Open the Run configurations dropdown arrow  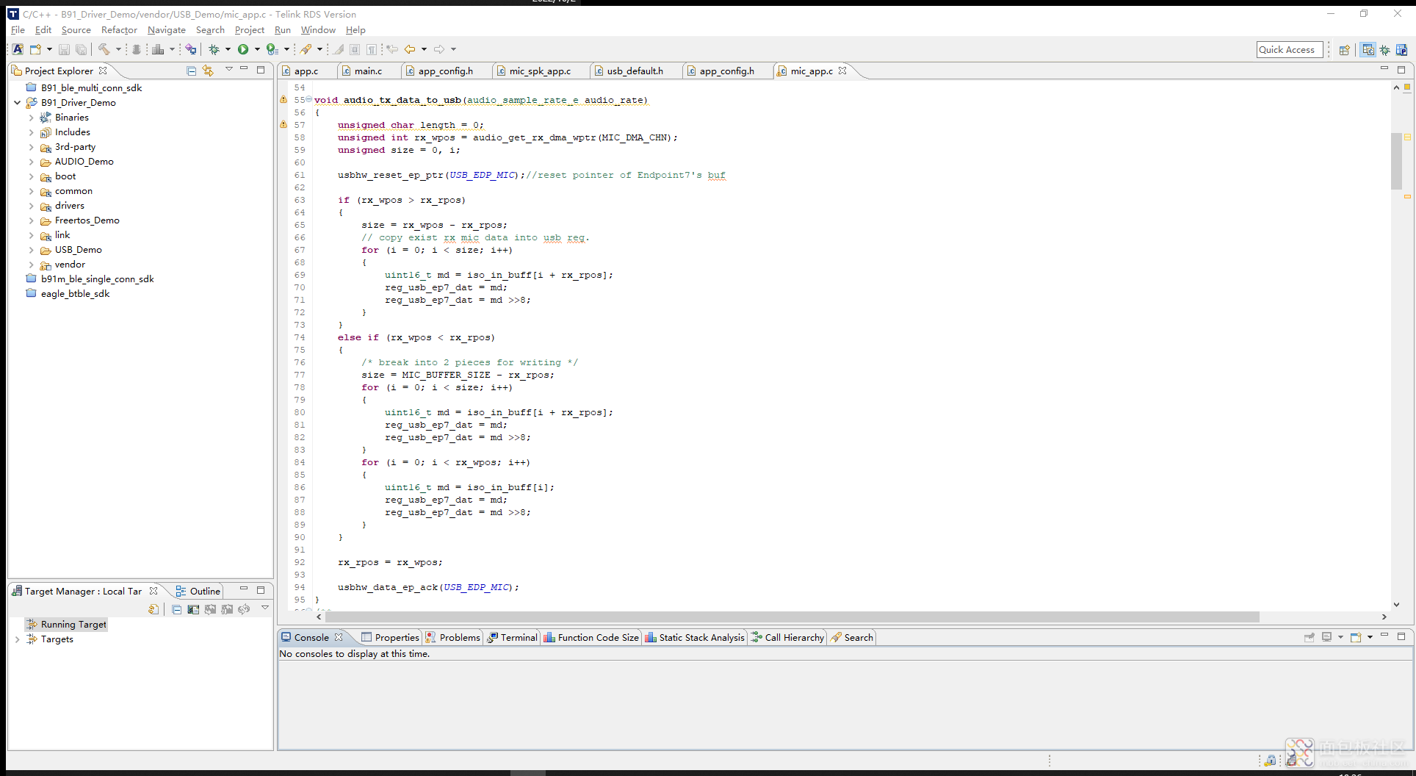tap(257, 49)
